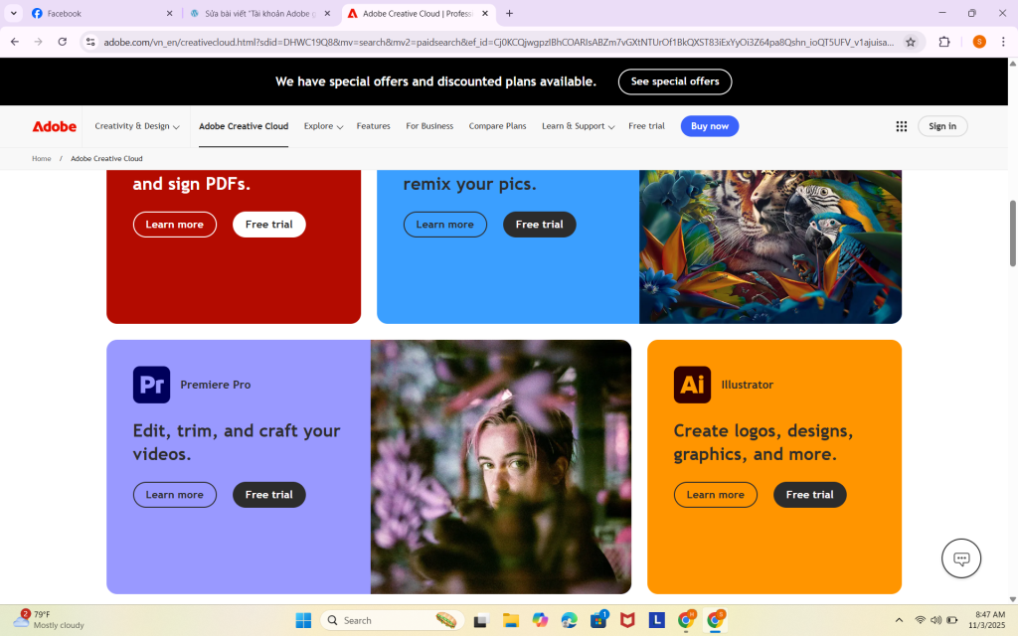Image resolution: width=1018 pixels, height=636 pixels.
Task: Click inside the browser address bar
Action: [398, 44]
